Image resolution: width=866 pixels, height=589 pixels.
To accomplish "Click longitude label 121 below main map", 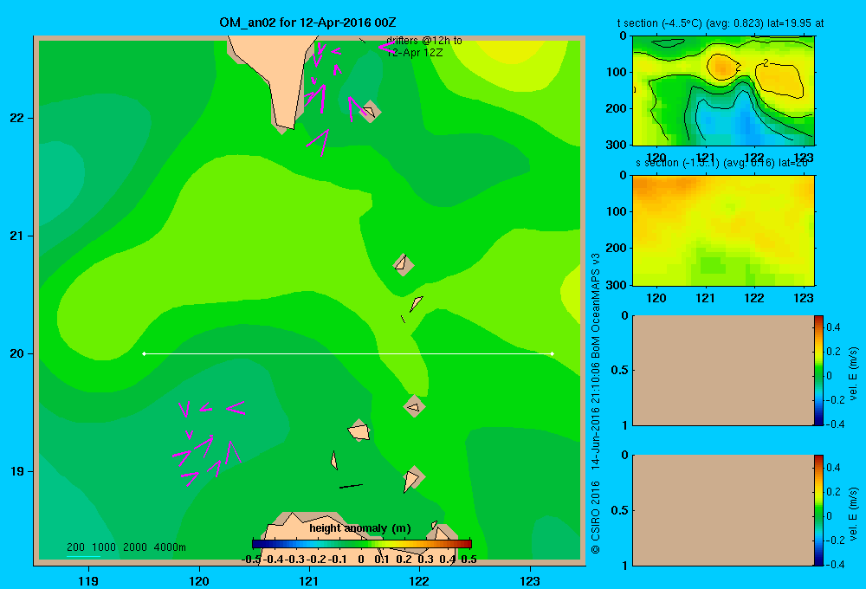I will (x=309, y=580).
